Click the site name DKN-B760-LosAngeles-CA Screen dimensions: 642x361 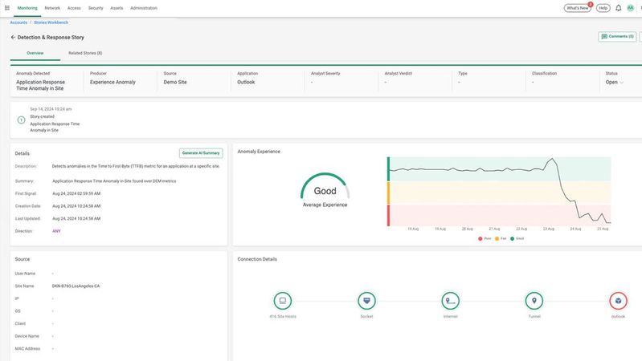[76, 286]
